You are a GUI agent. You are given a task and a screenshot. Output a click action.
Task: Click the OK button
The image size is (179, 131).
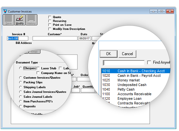109,54
